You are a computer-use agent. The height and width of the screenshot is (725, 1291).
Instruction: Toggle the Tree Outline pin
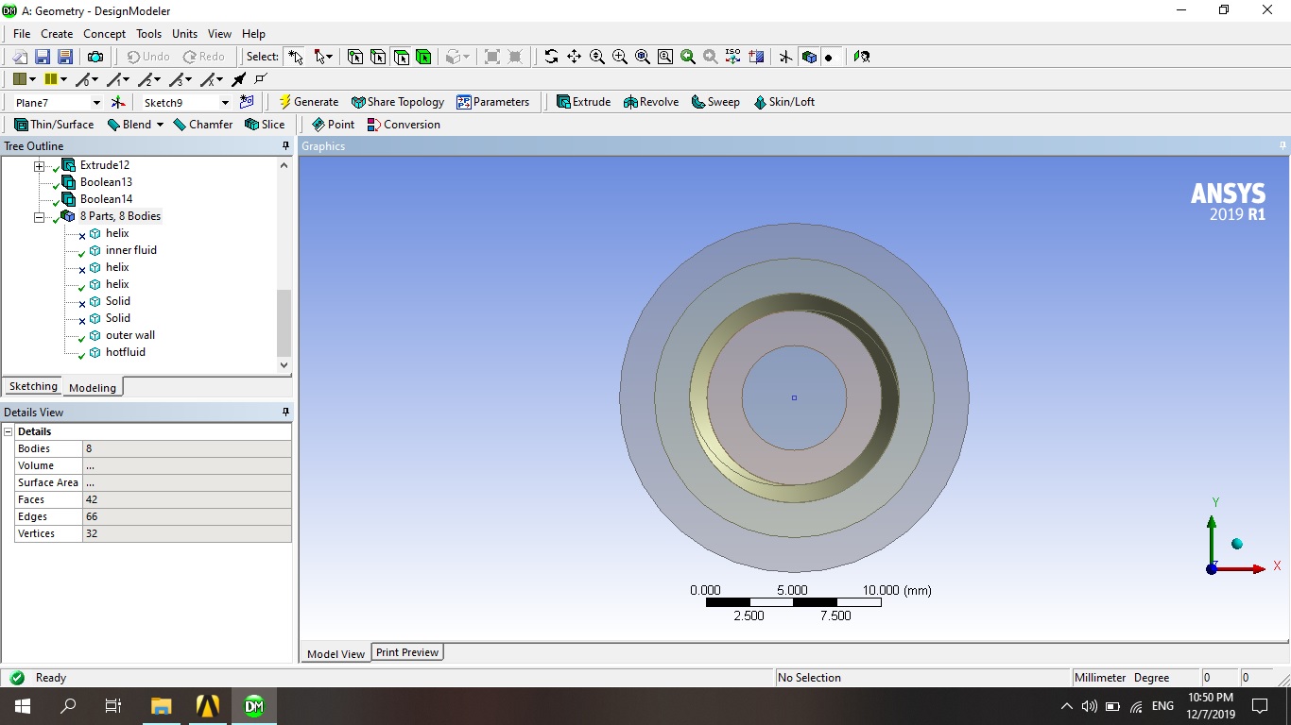pos(285,146)
